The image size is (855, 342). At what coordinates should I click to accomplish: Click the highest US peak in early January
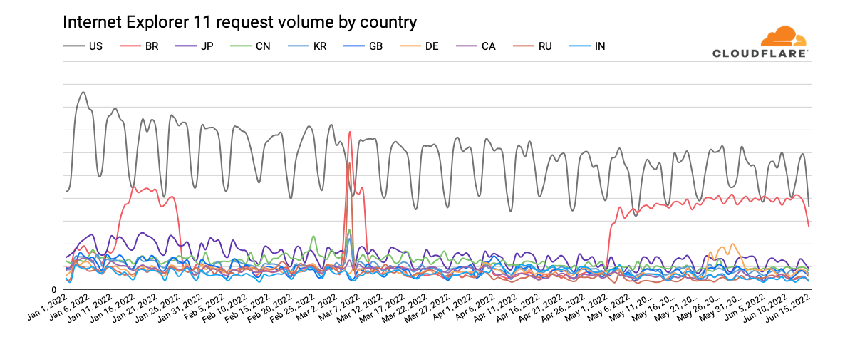pos(83,92)
